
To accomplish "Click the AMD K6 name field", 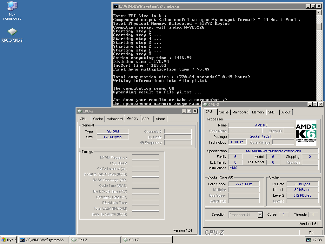I will pyautogui.click(x=261, y=125).
